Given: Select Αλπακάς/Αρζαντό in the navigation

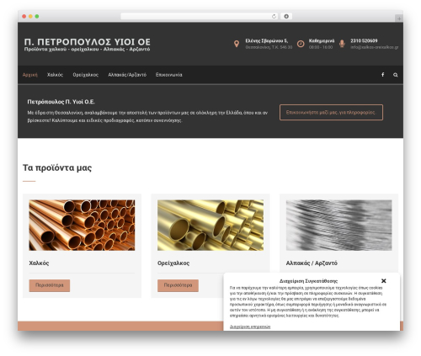Looking at the screenshot, I should (127, 75).
